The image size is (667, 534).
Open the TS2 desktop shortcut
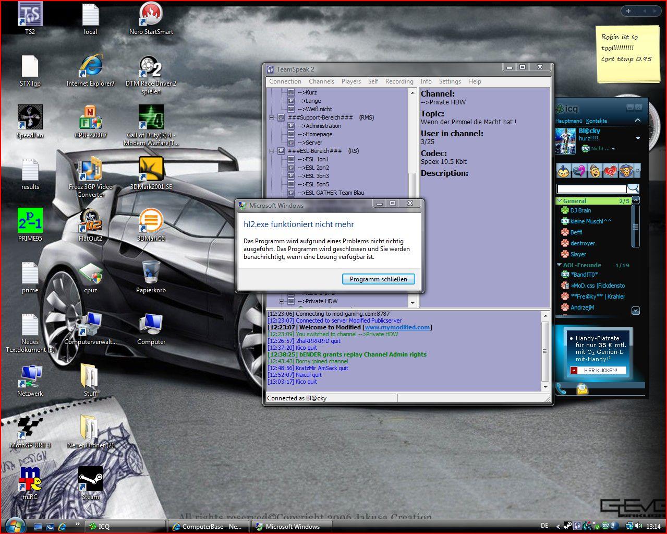30,18
